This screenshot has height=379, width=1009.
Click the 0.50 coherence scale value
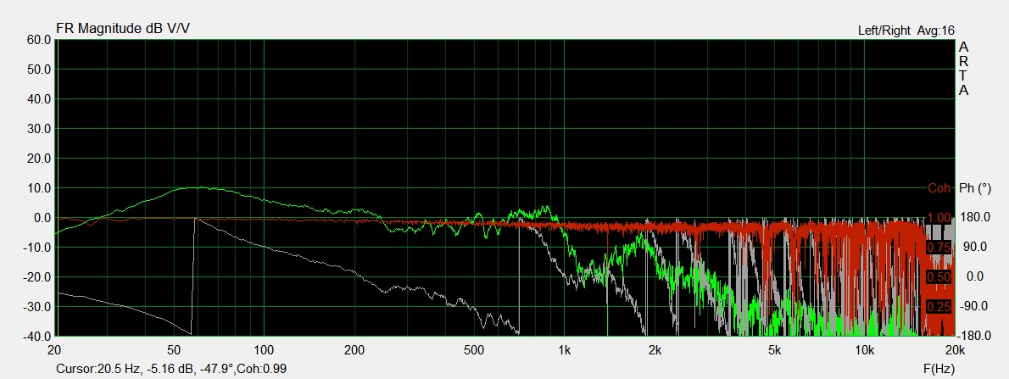point(939,277)
